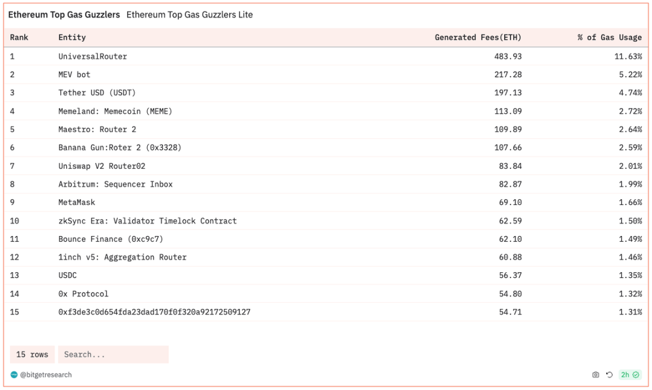Screen dimensions: 652x390
Task: Open the Ethereum Top Gas Guzzlers title
Action: click(64, 15)
